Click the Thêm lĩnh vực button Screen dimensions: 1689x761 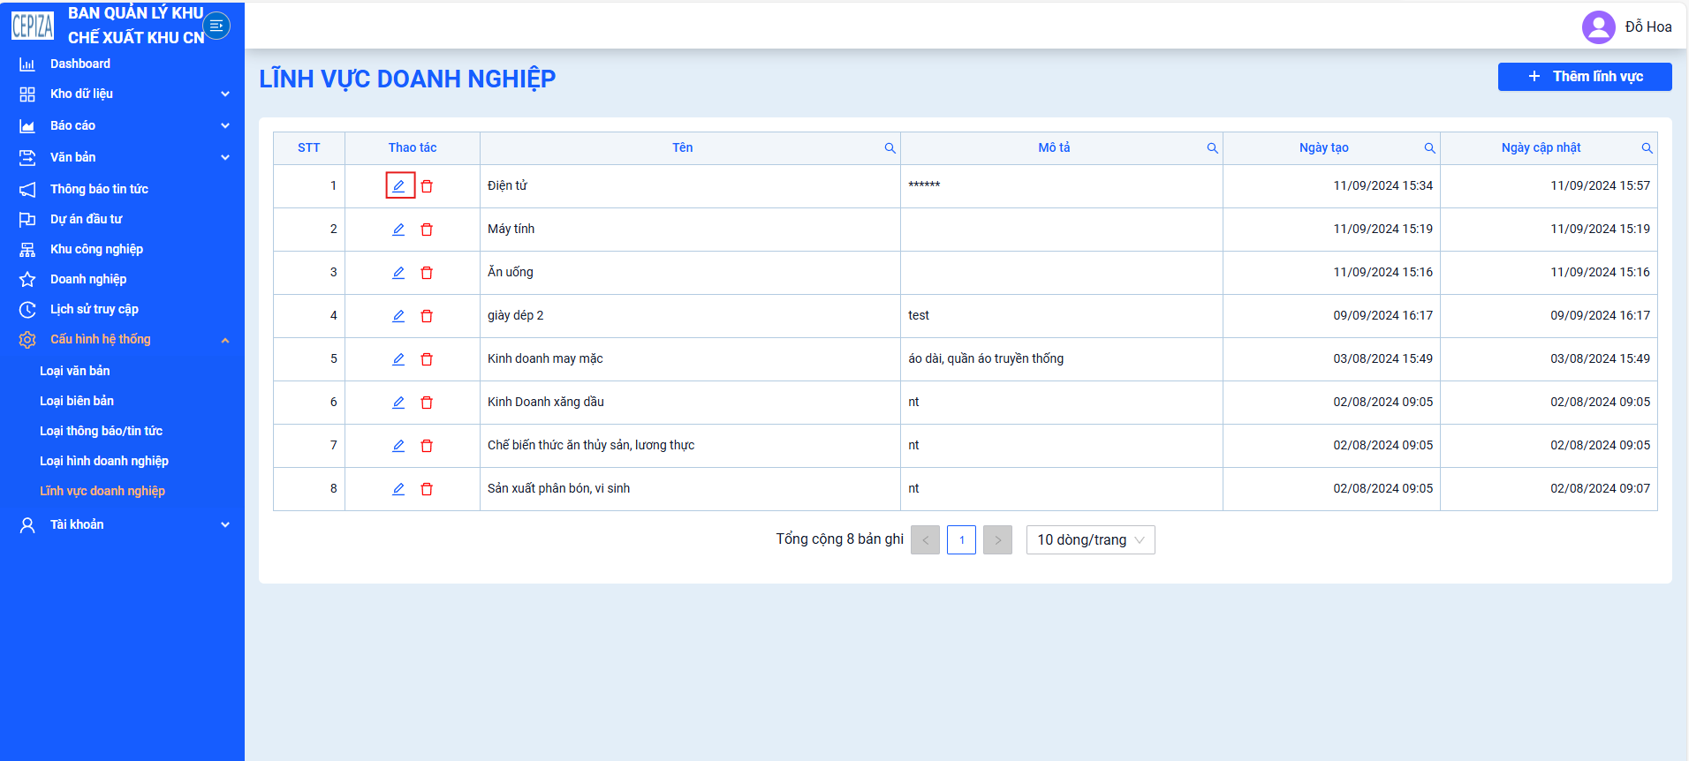pos(1585,77)
